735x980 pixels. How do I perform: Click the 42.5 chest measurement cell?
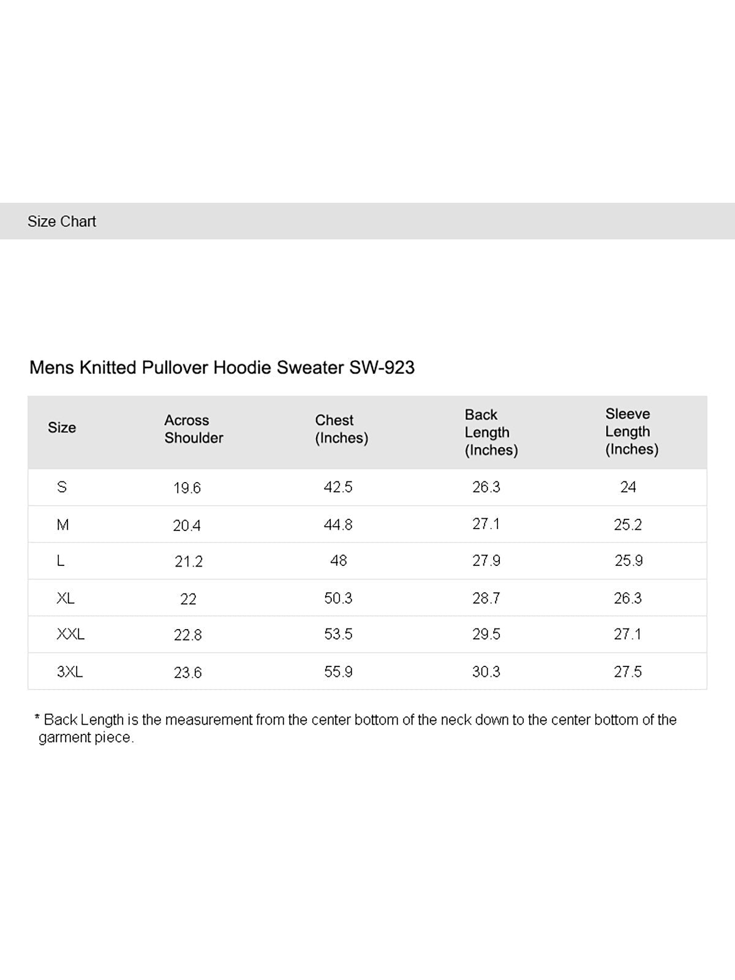[x=338, y=487]
